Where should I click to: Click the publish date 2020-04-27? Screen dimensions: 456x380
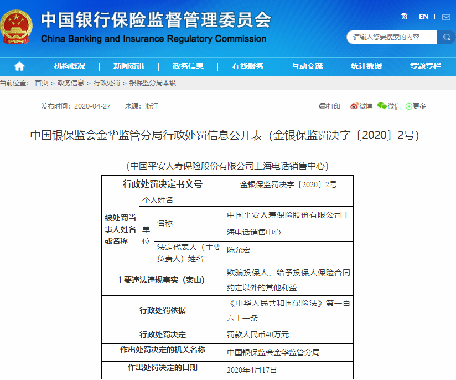[92, 106]
